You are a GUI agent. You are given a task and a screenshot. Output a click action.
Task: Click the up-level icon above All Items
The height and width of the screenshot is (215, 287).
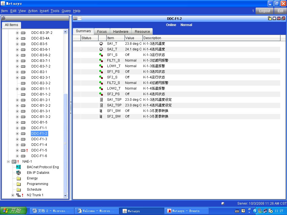coord(4,18)
